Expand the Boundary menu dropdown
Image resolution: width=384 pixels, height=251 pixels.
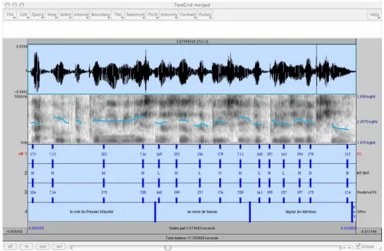coord(100,14)
